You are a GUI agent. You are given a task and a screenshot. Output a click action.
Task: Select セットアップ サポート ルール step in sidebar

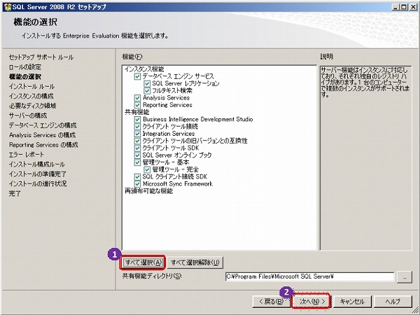pos(41,57)
